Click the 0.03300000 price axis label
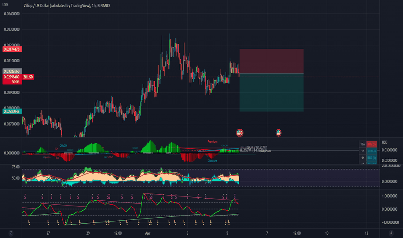This screenshot has height=238, width=403. [12, 29]
